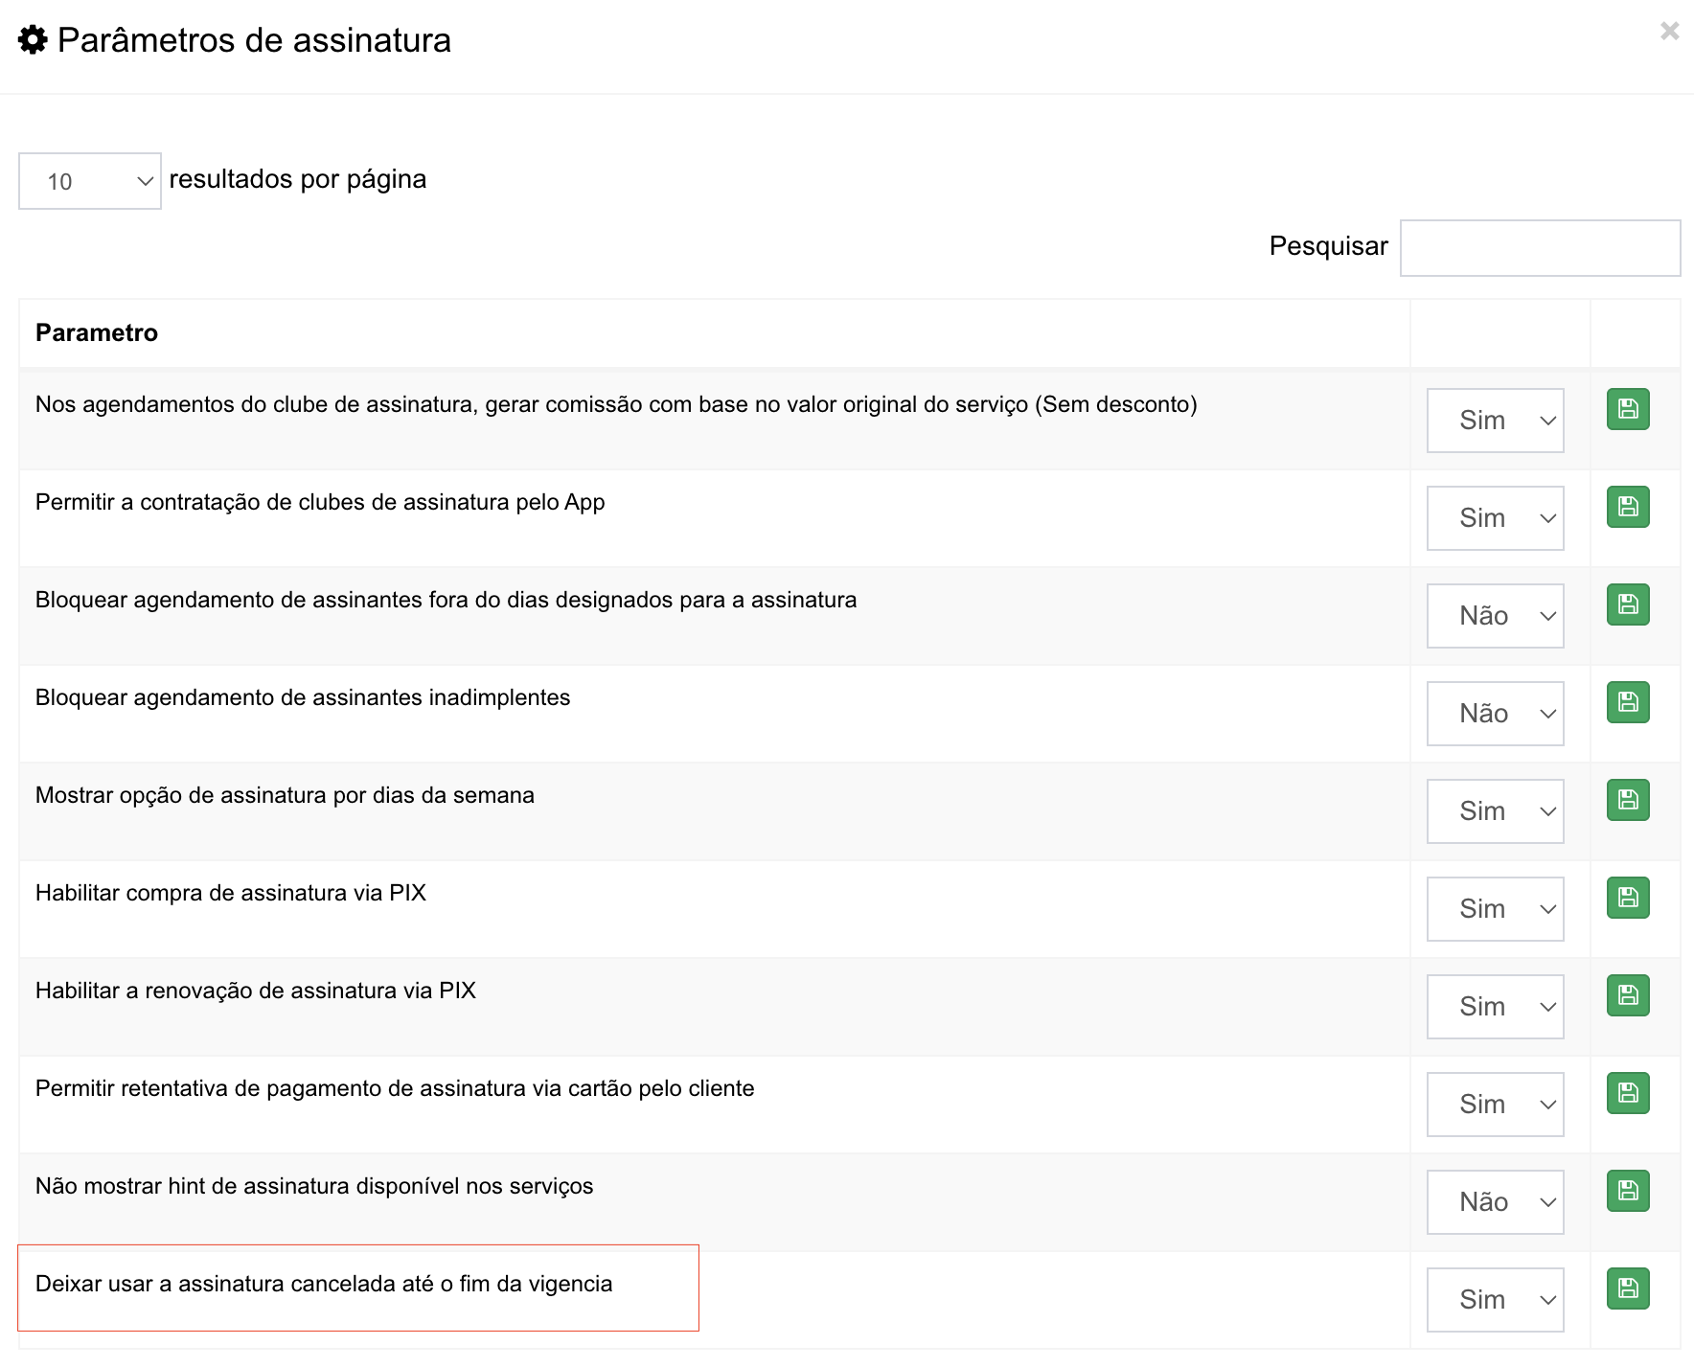
Task: Sort table by Parametro column header
Action: [97, 332]
